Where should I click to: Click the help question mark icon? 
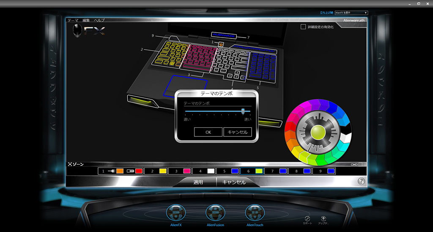[361, 181]
